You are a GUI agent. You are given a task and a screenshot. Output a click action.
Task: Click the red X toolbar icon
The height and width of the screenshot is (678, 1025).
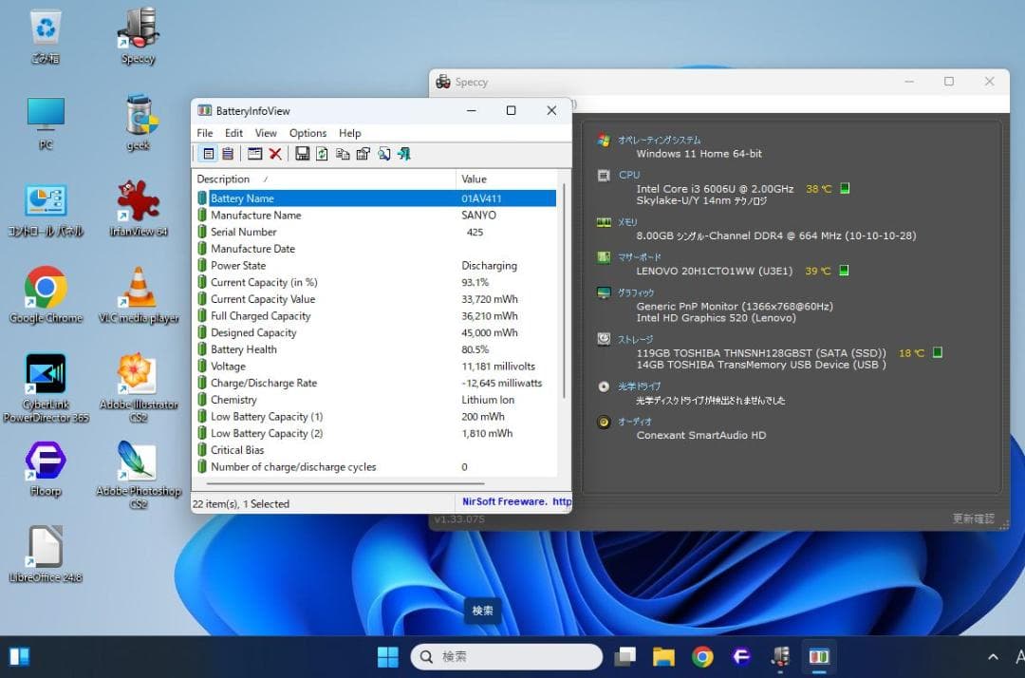click(275, 154)
